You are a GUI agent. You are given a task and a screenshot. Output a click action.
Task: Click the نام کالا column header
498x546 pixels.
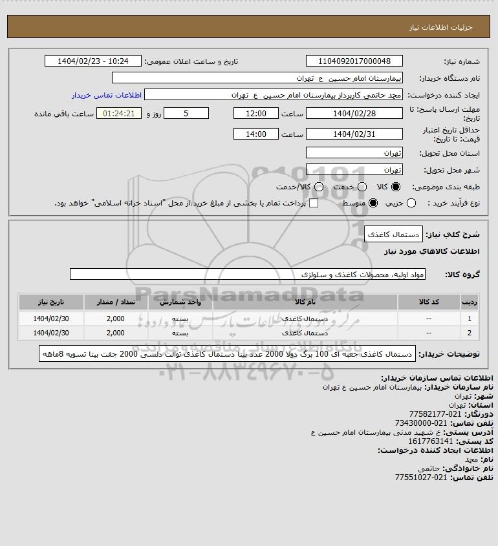(305, 302)
